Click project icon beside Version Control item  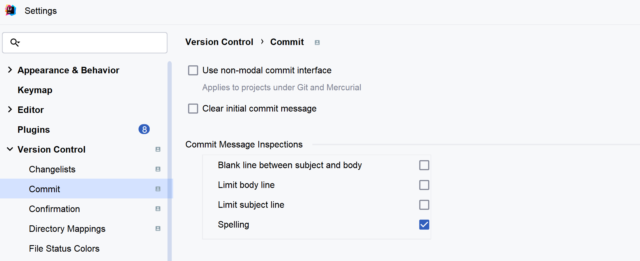pyautogui.click(x=158, y=149)
